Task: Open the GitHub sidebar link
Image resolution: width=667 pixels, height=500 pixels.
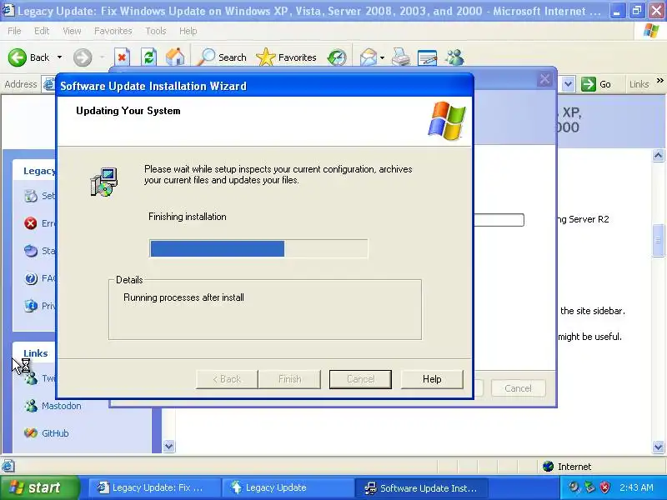Action: [55, 433]
